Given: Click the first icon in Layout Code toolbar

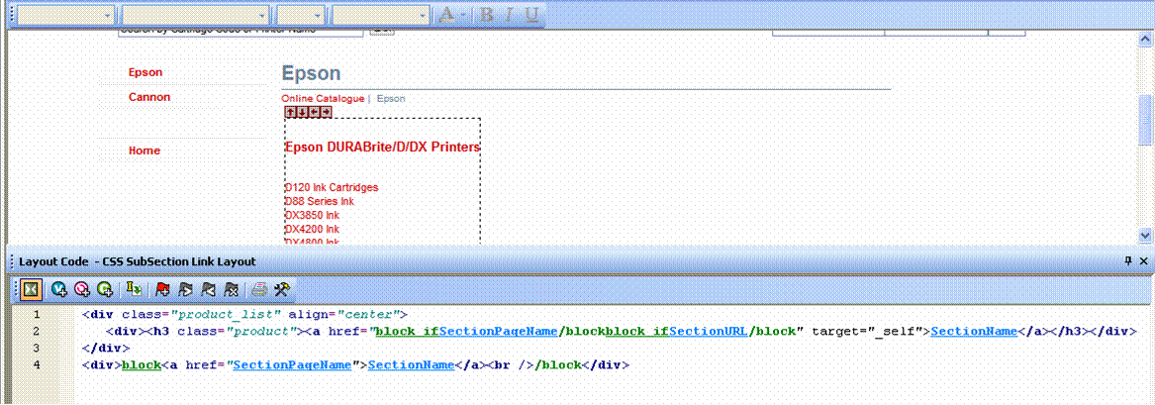Looking at the screenshot, I should click(30, 289).
